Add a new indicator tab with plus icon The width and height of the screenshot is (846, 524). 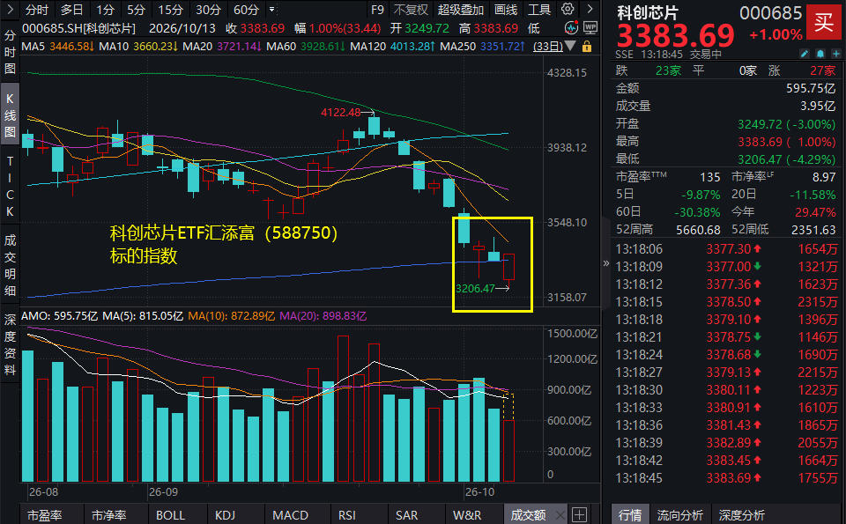580,515
